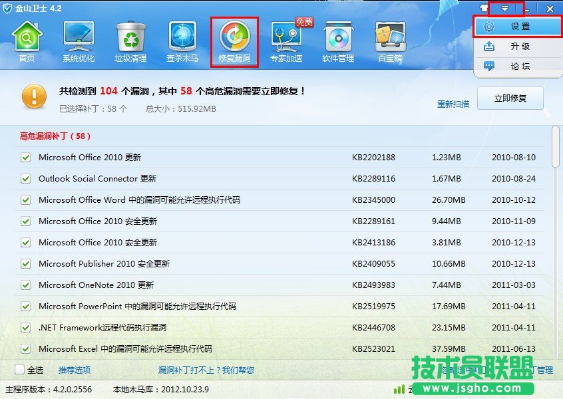Screen dimensions: 563x399
Task: Open the top-right main menu dropdown arrow
Action: (x=506, y=9)
